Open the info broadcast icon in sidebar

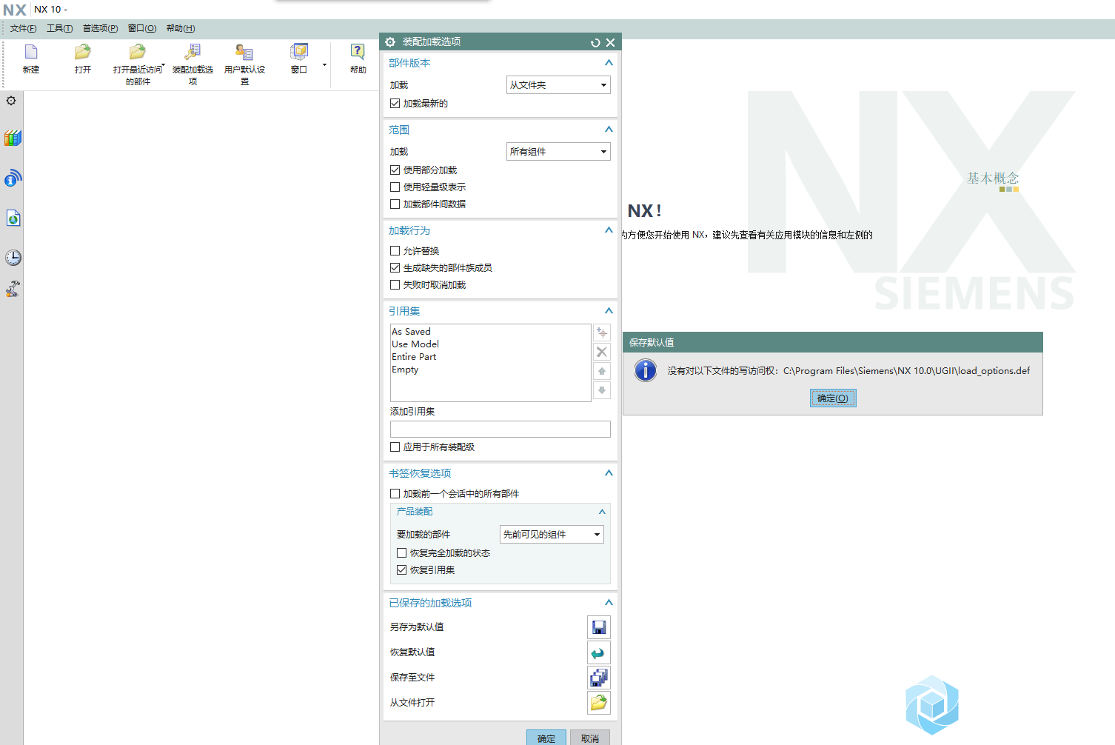tap(13, 178)
